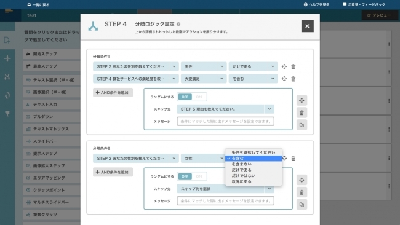Select だけである option in open list
The image size is (400, 225).
click(254, 170)
